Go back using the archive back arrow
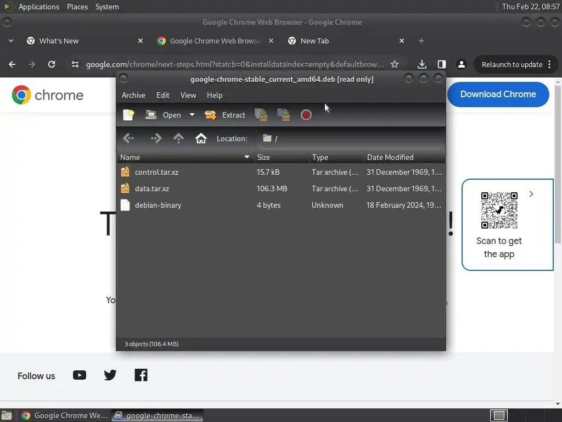 coord(128,138)
